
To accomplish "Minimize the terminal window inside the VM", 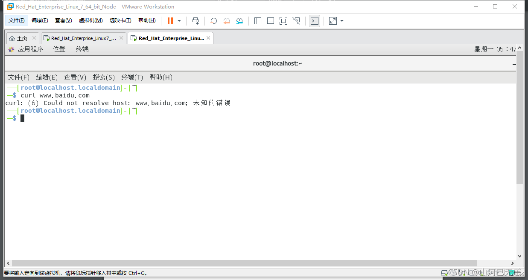I will tap(514, 64).
